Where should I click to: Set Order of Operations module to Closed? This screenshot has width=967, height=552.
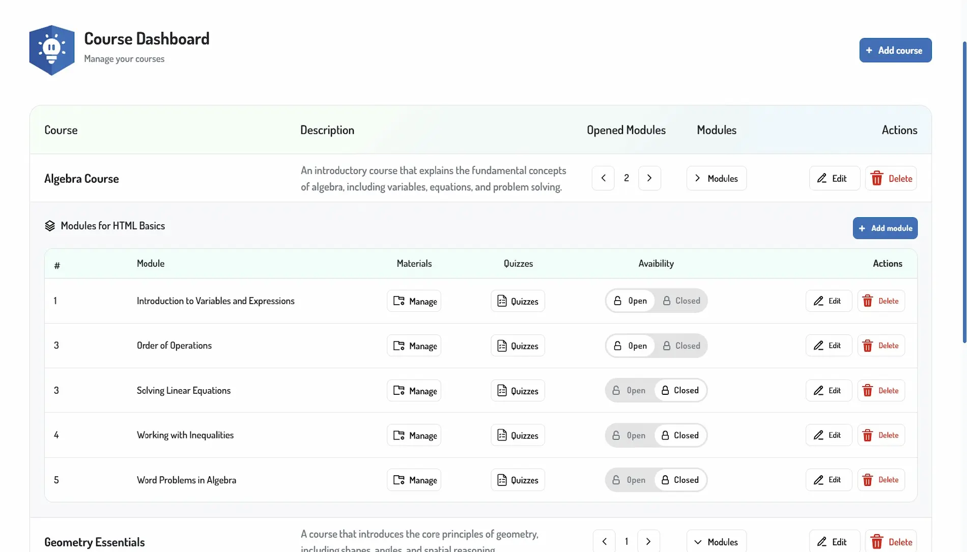(681, 345)
